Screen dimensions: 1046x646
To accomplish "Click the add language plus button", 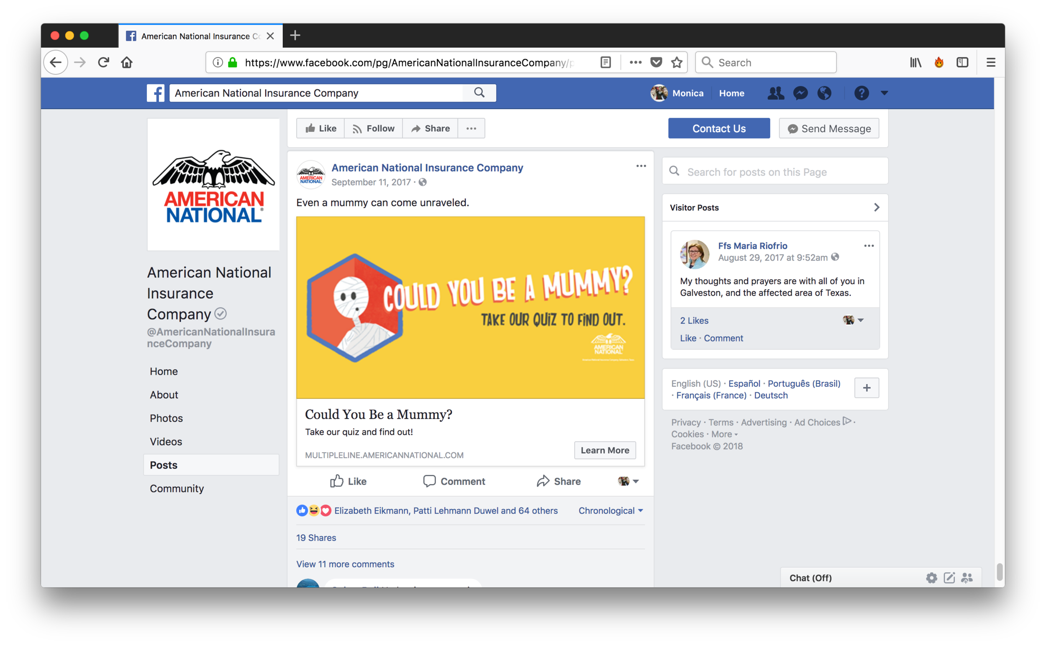I will click(867, 387).
